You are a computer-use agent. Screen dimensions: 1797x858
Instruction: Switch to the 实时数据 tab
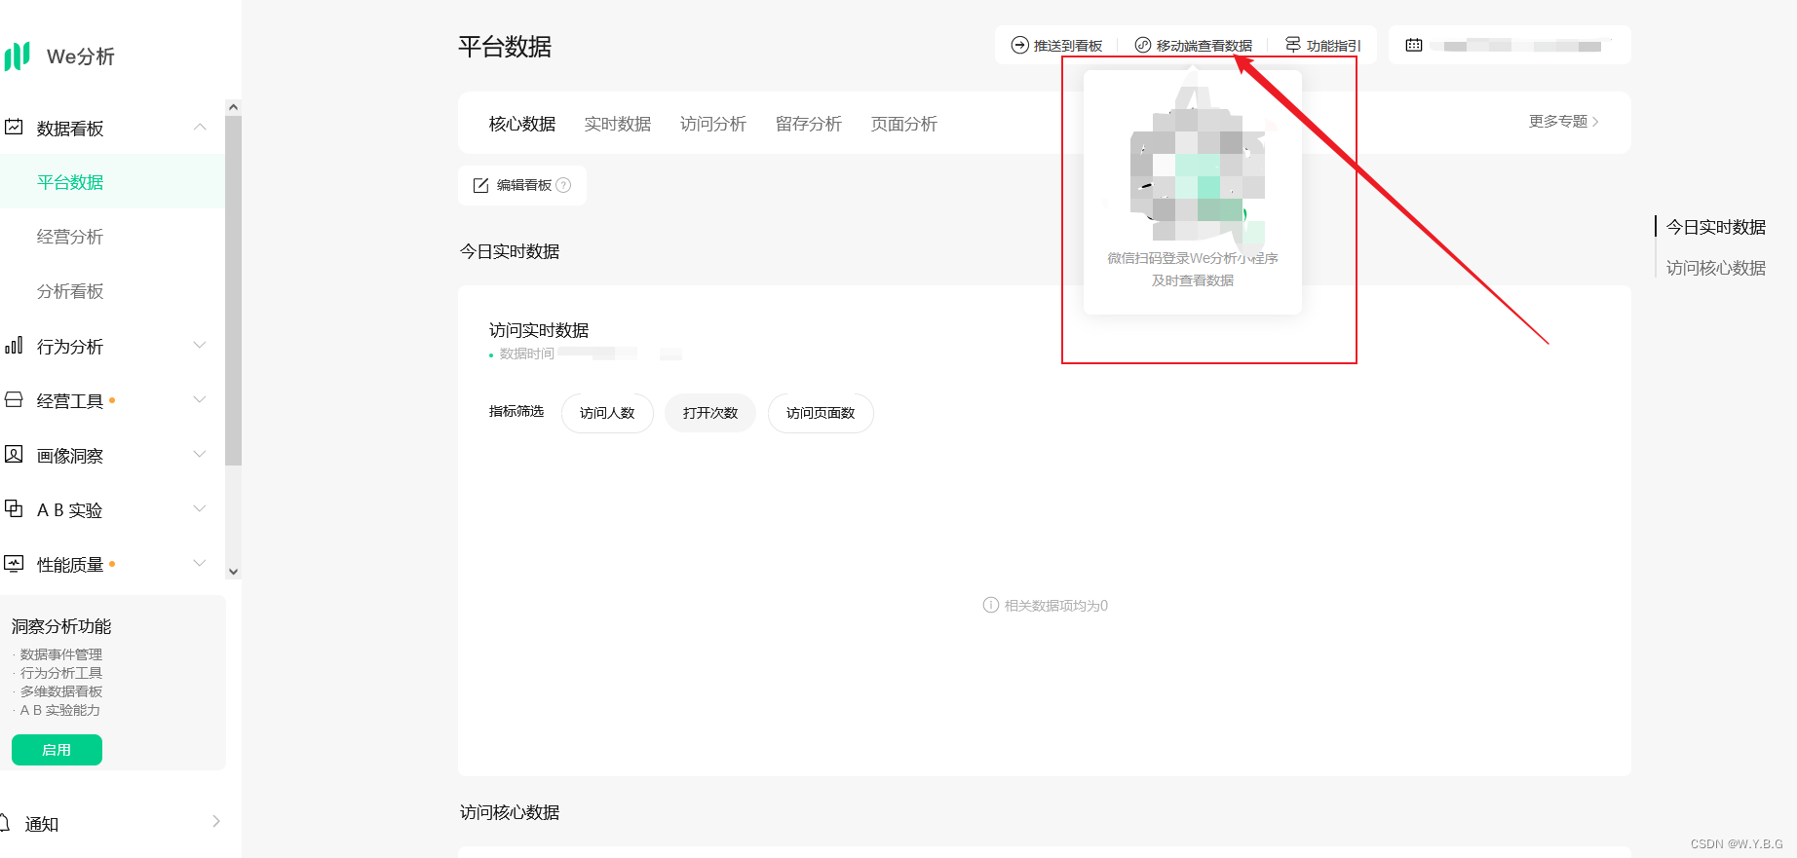point(618,124)
